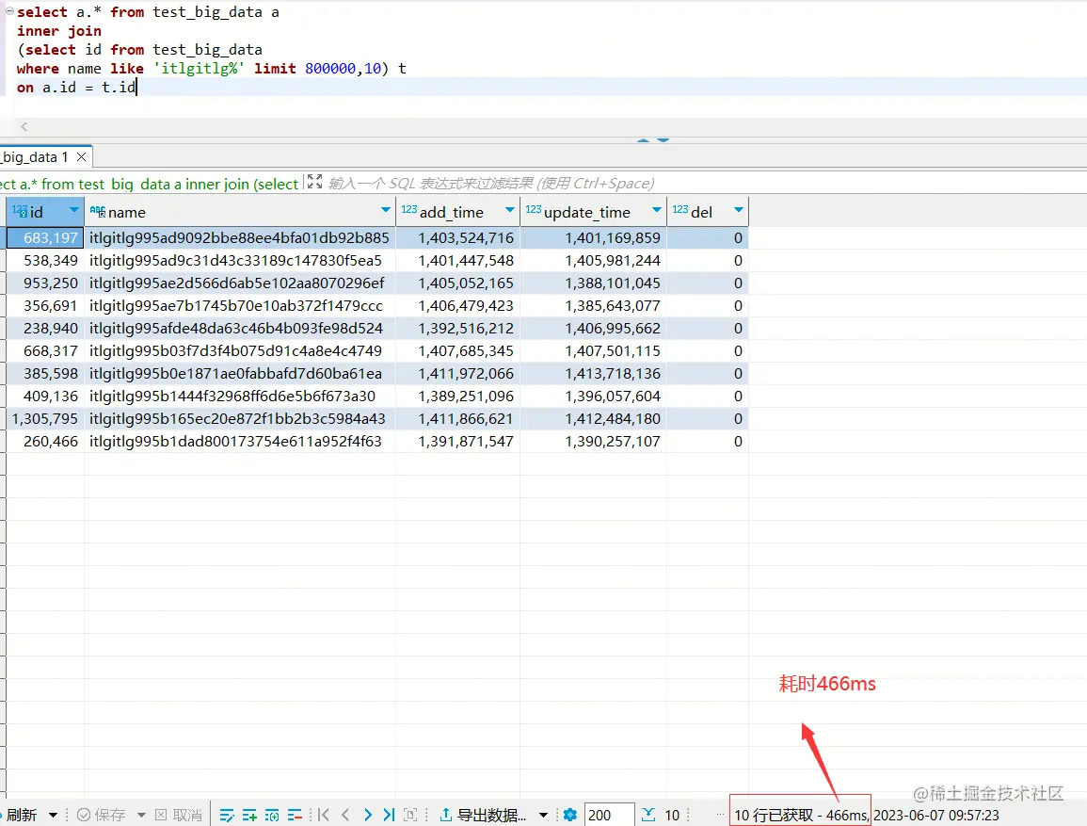This screenshot has height=826, width=1087.
Task: Click the 2023-06-07 09:57:23 timestamp
Action: 935,815
